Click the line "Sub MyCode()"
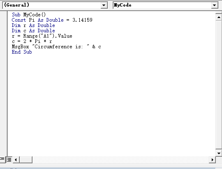The width and height of the screenshot is (222, 169). click(29, 15)
